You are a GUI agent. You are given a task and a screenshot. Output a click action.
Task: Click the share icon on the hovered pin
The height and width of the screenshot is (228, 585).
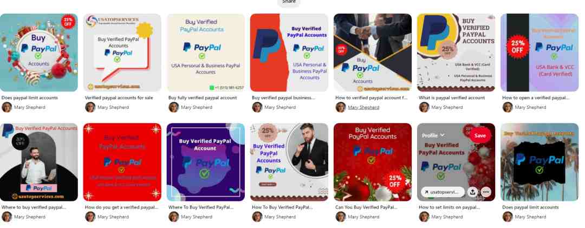(x=473, y=192)
